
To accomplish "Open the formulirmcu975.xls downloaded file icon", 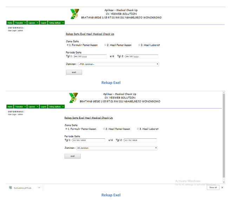I will [11, 188].
